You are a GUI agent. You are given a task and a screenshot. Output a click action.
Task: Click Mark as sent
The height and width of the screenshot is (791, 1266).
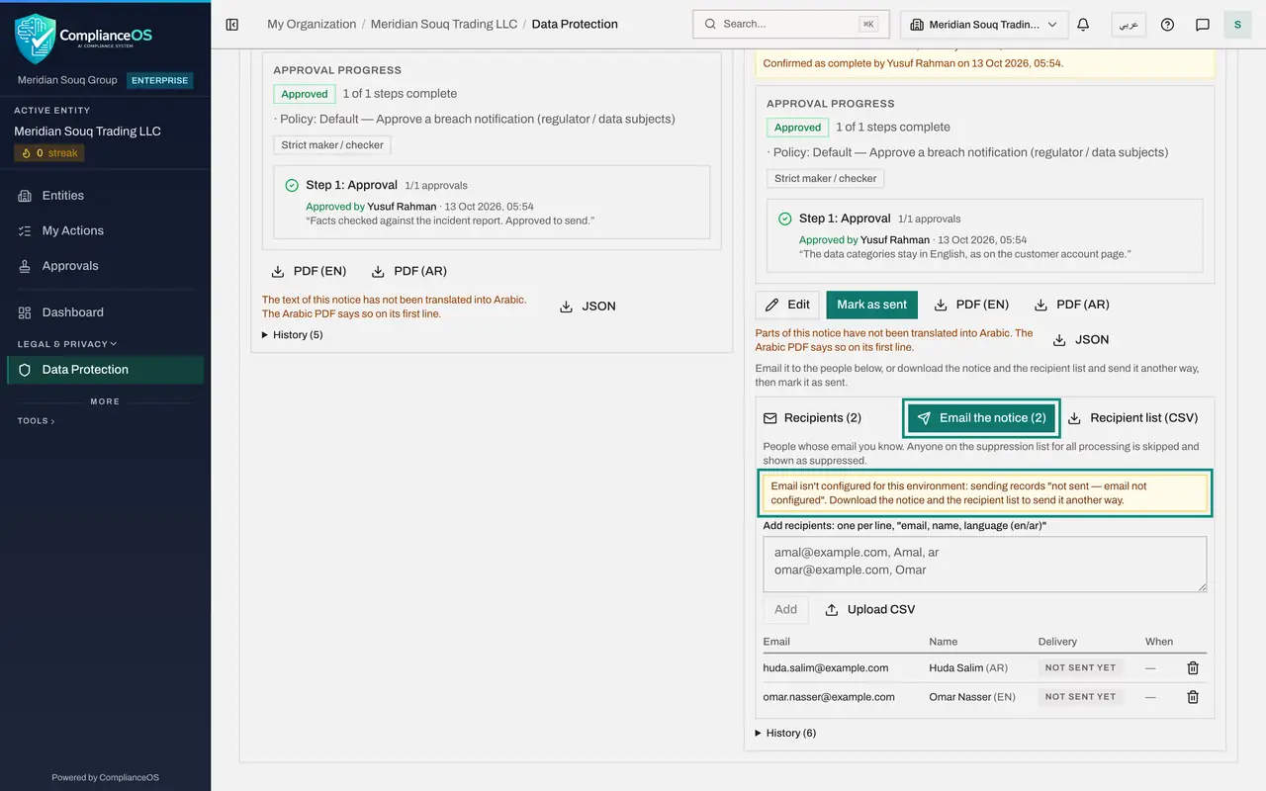point(872,305)
